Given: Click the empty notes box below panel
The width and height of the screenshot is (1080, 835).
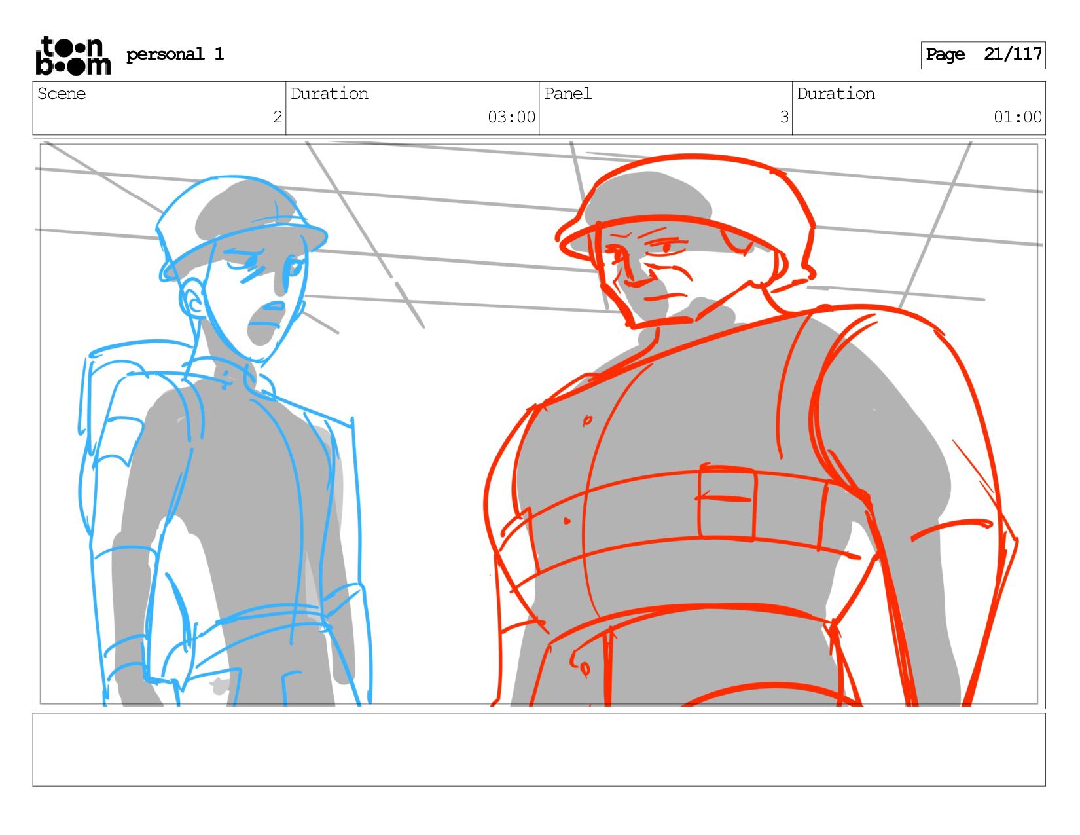Looking at the screenshot, I should point(539,749).
